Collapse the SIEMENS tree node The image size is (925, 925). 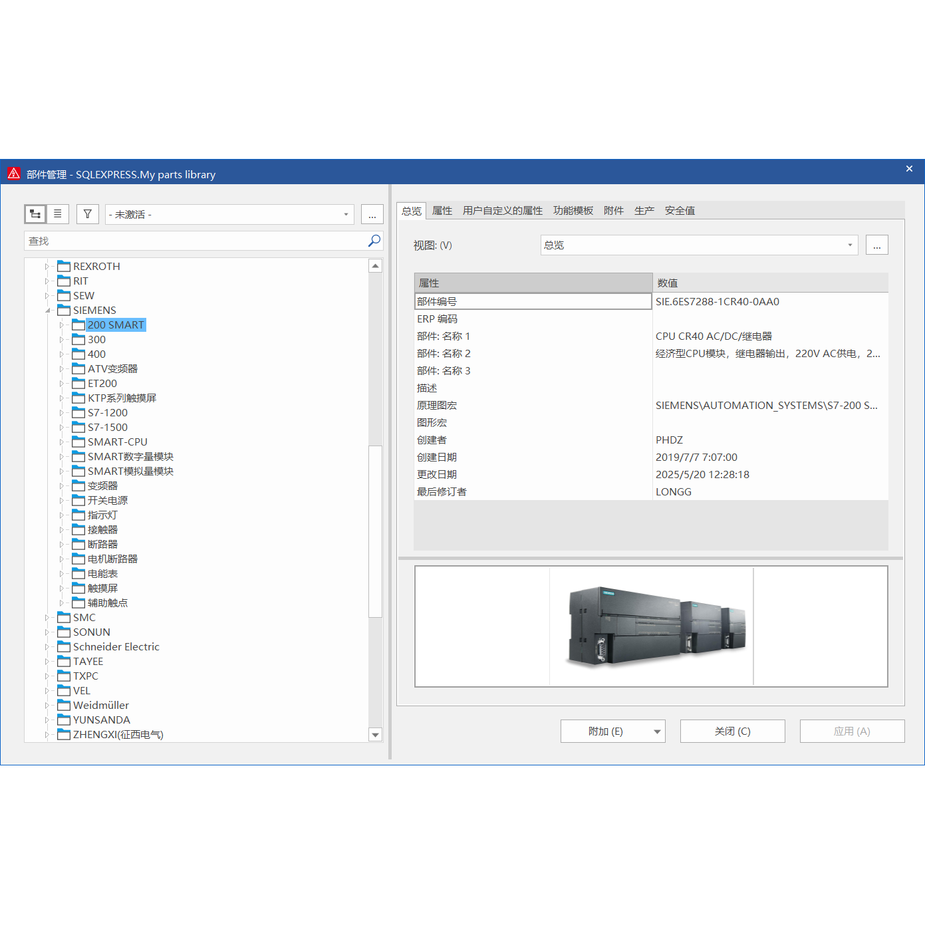click(x=47, y=311)
